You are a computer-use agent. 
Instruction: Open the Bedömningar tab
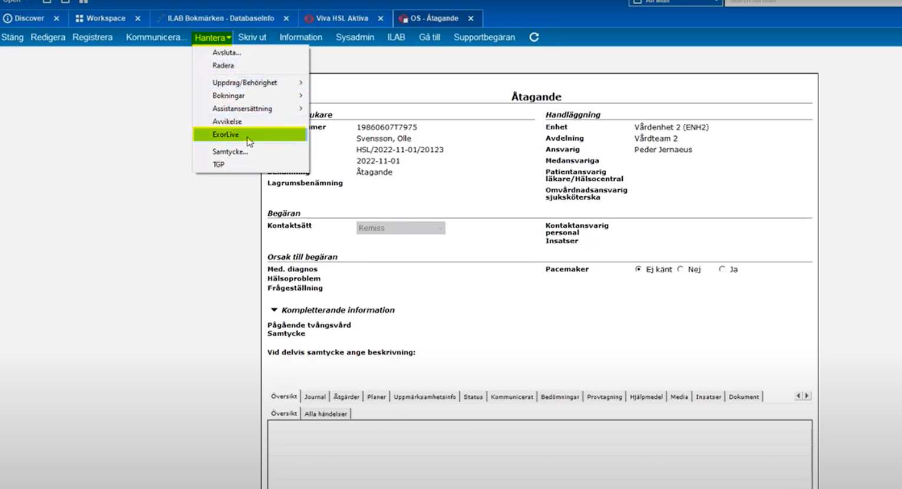(560, 397)
